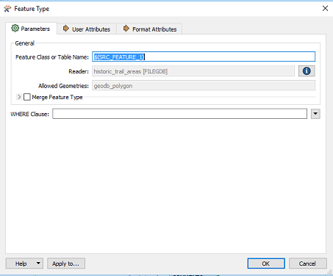Click the WHERE Clause input field
The height and width of the screenshot is (276, 333).
tap(179, 114)
